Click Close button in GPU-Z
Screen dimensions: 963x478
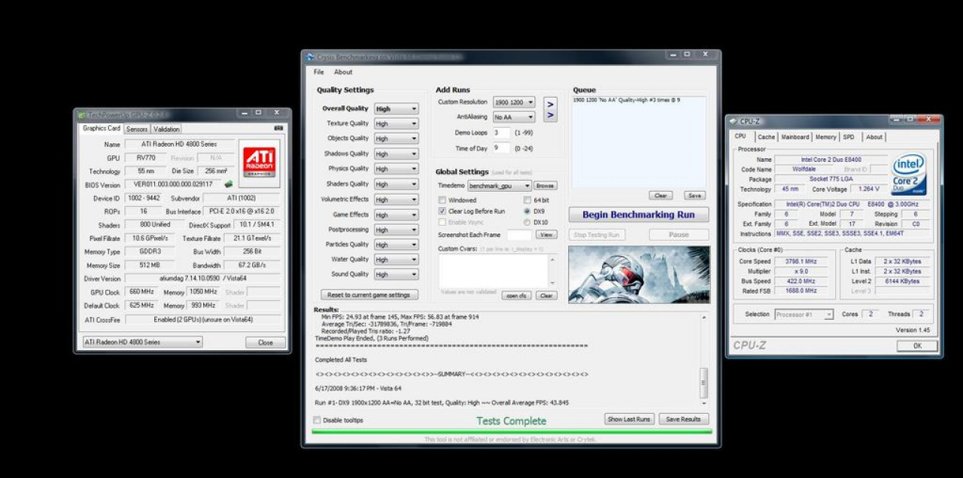(x=266, y=343)
